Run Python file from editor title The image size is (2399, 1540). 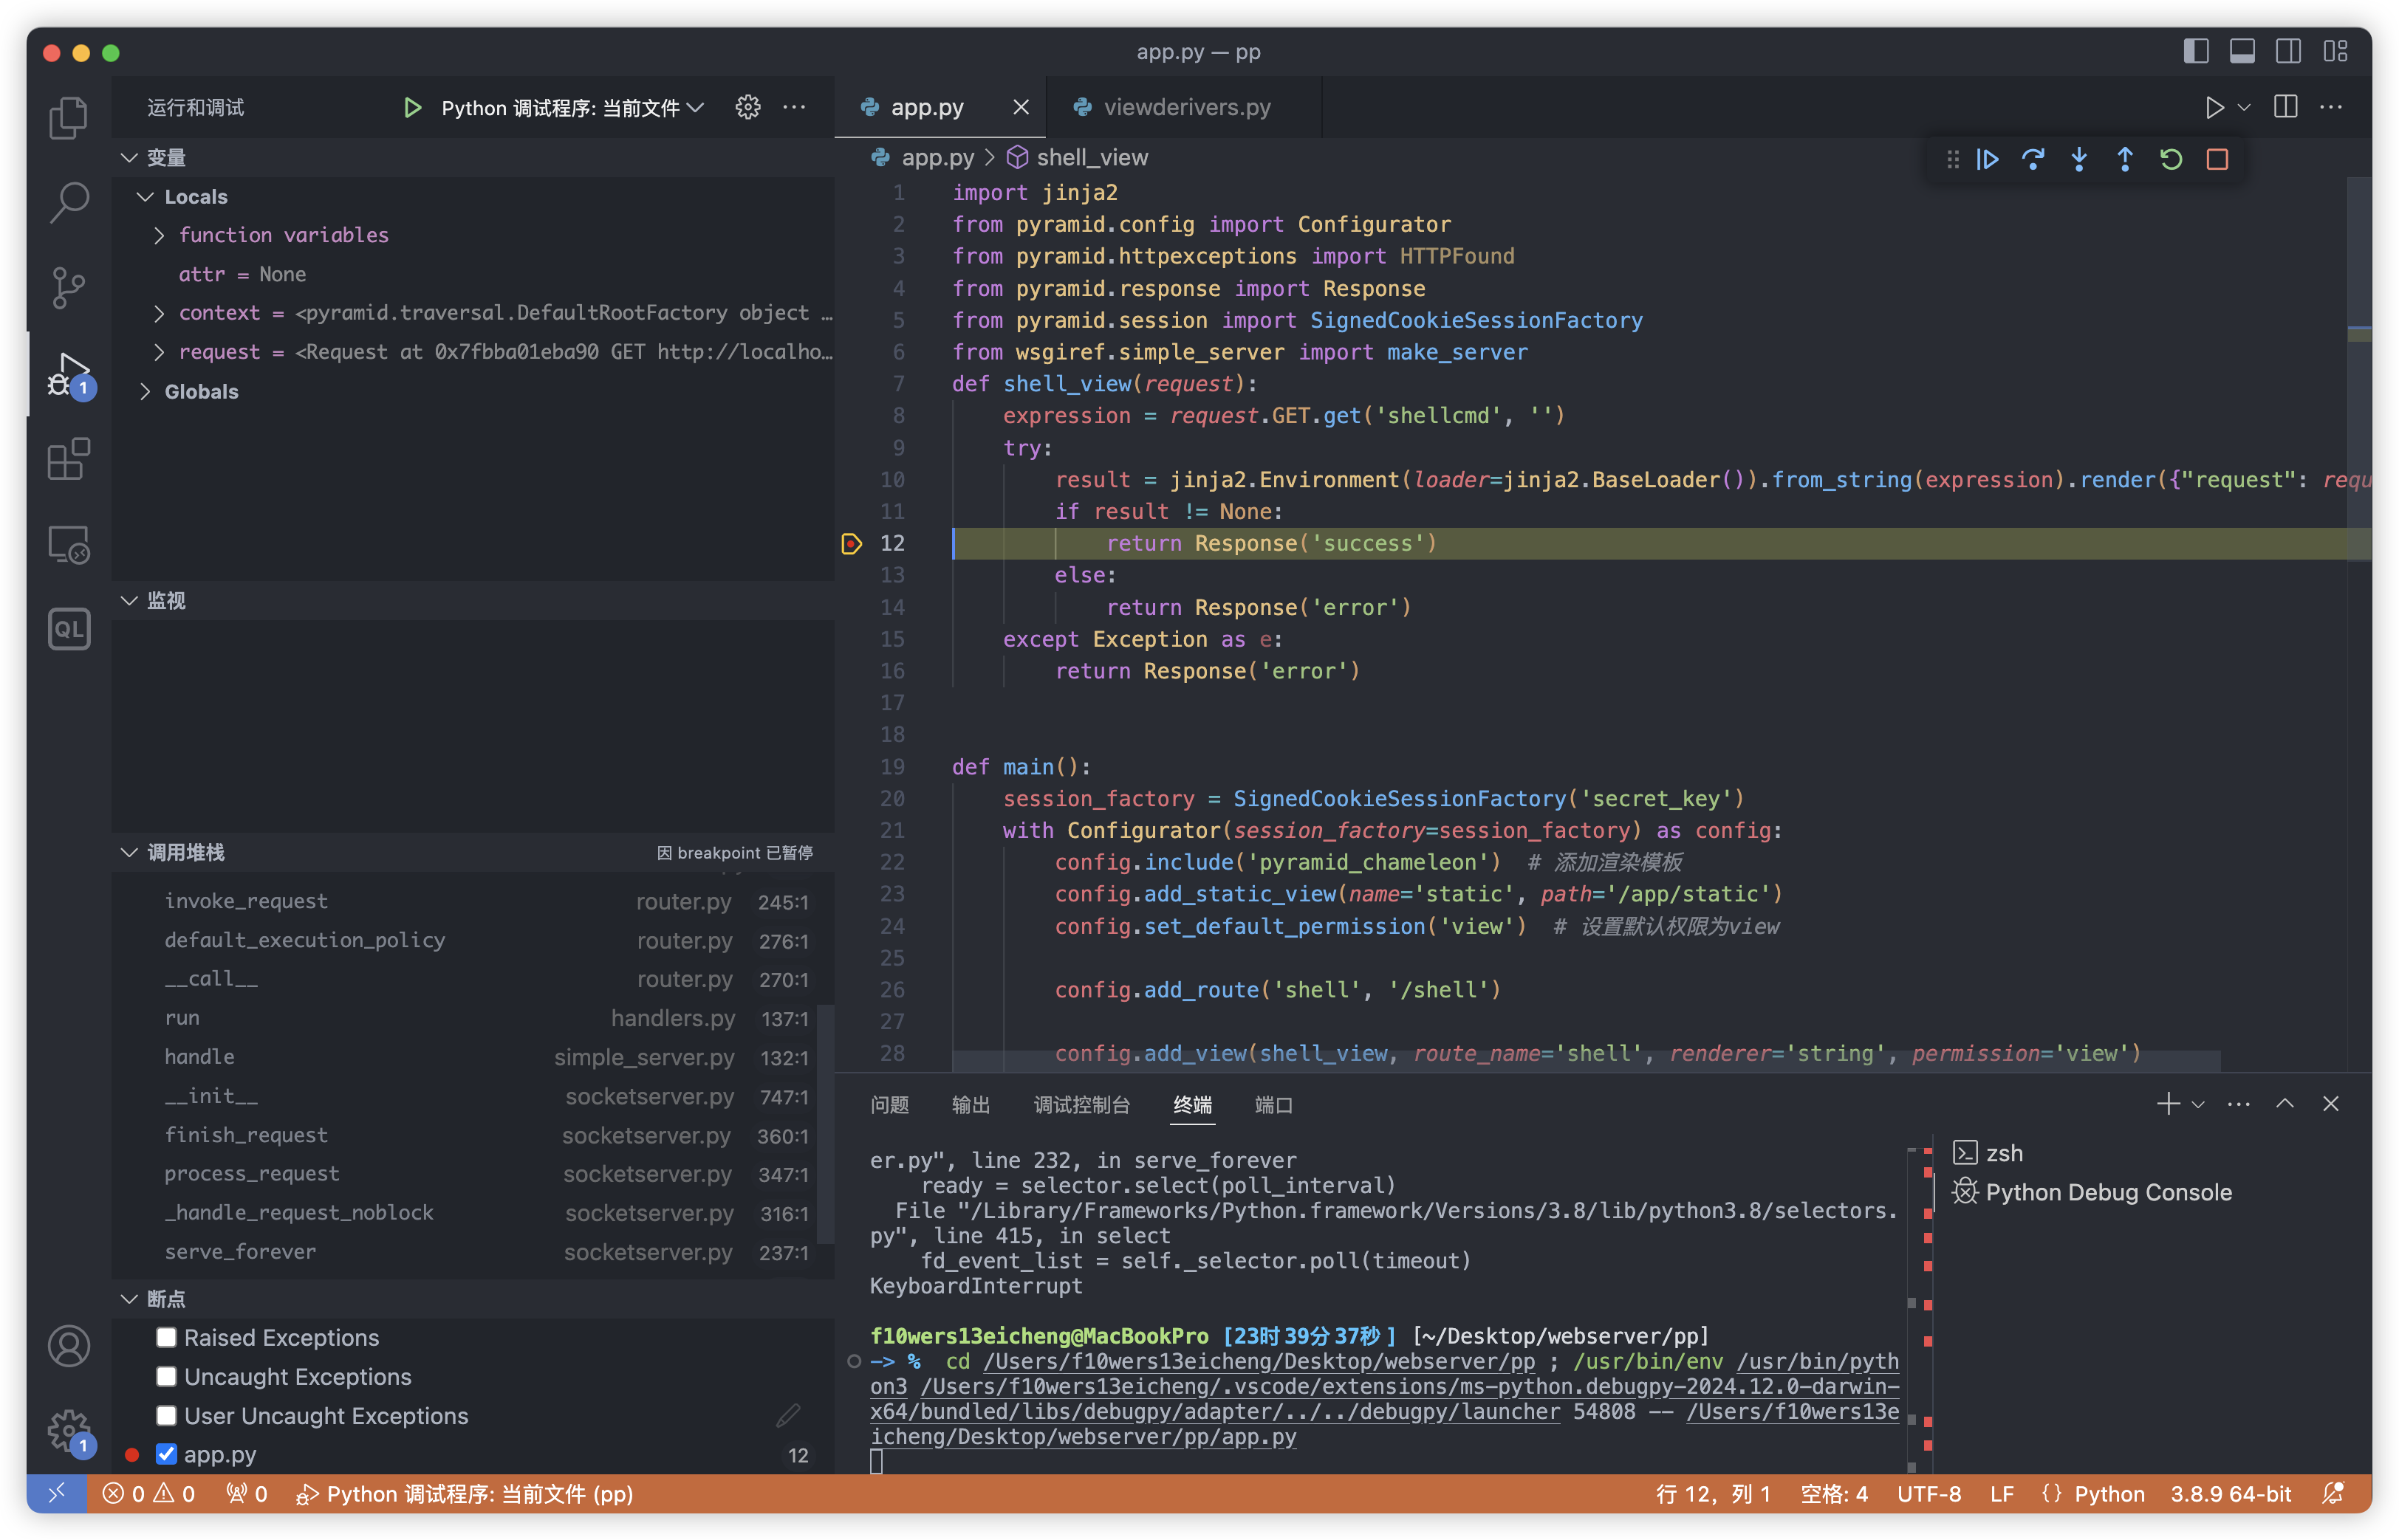(x=2214, y=107)
